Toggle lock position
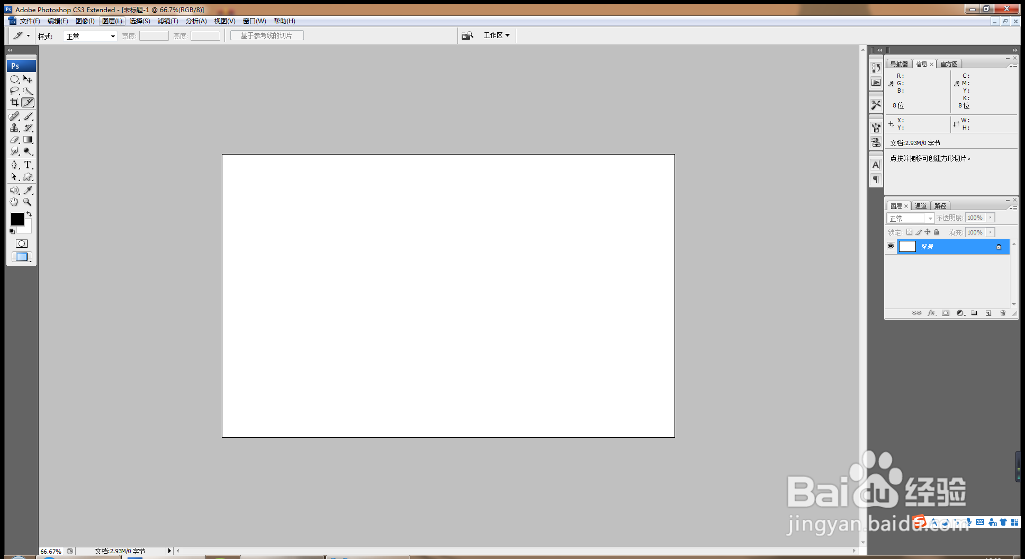 tap(928, 232)
